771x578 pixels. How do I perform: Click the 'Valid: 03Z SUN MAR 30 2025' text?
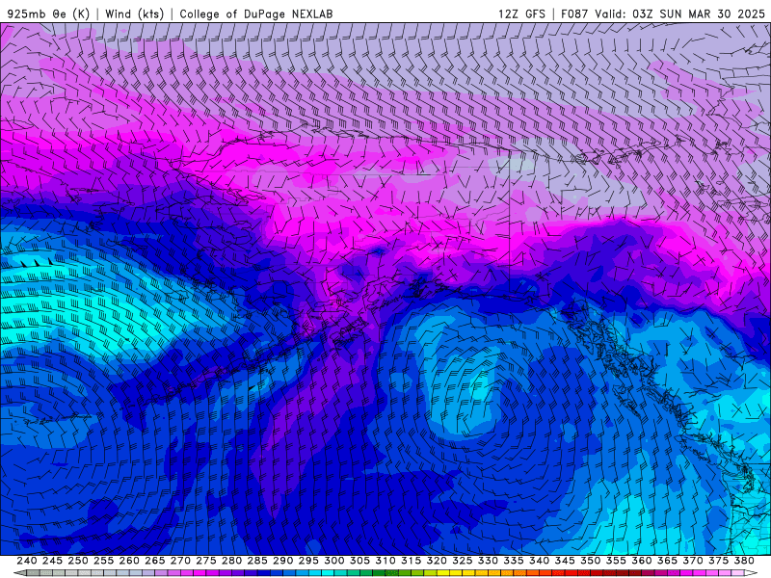(679, 13)
